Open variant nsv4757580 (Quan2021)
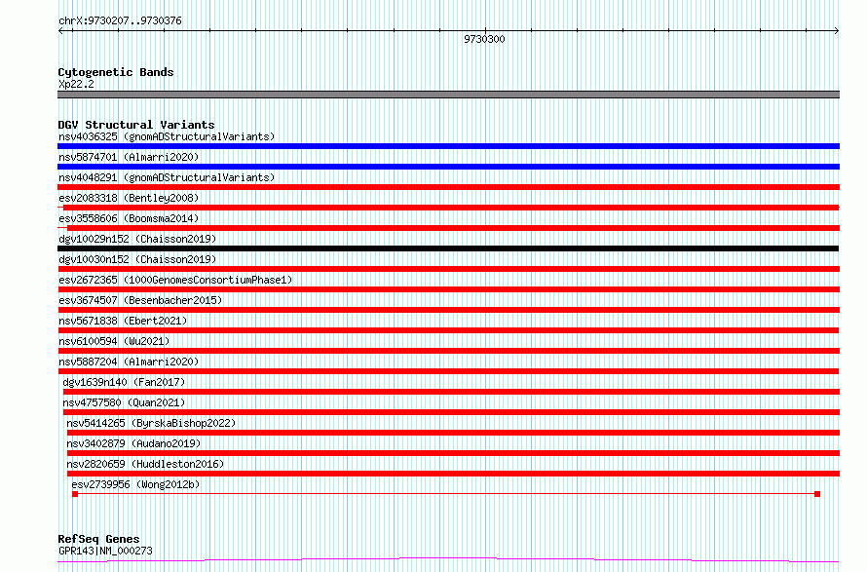The image size is (867, 572). (x=124, y=402)
